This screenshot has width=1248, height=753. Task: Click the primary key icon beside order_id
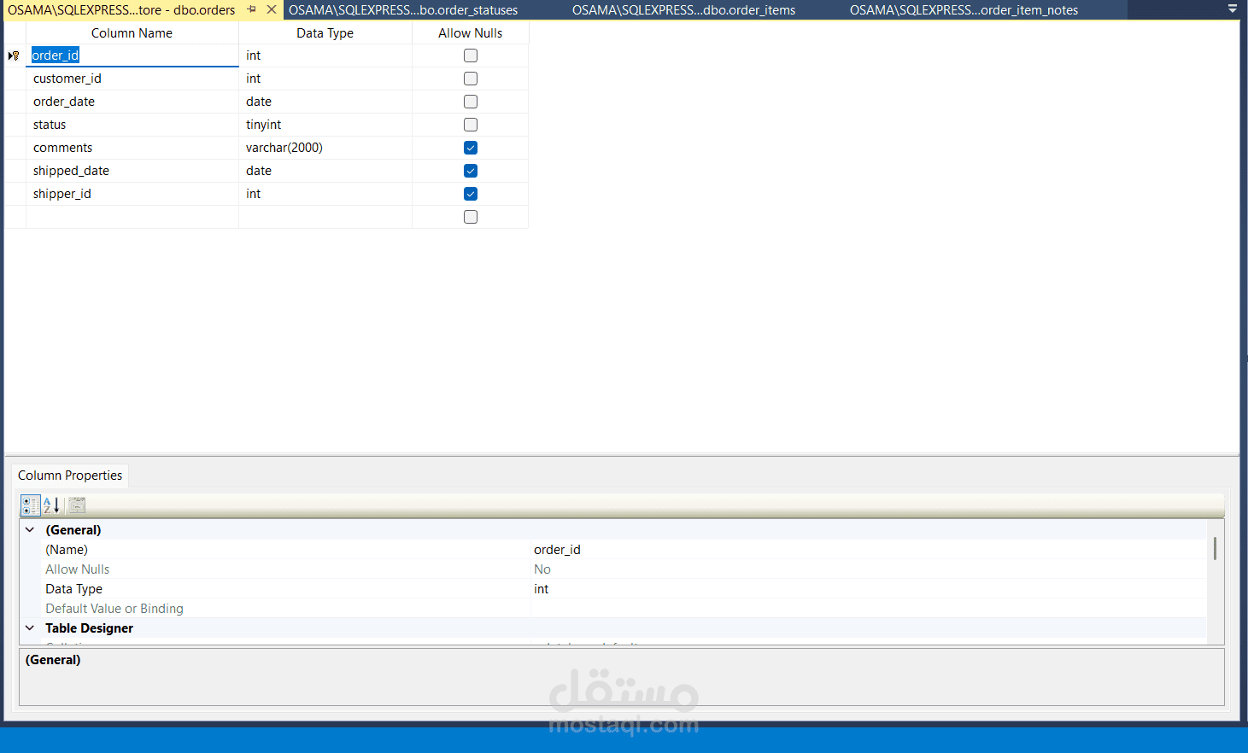point(14,55)
